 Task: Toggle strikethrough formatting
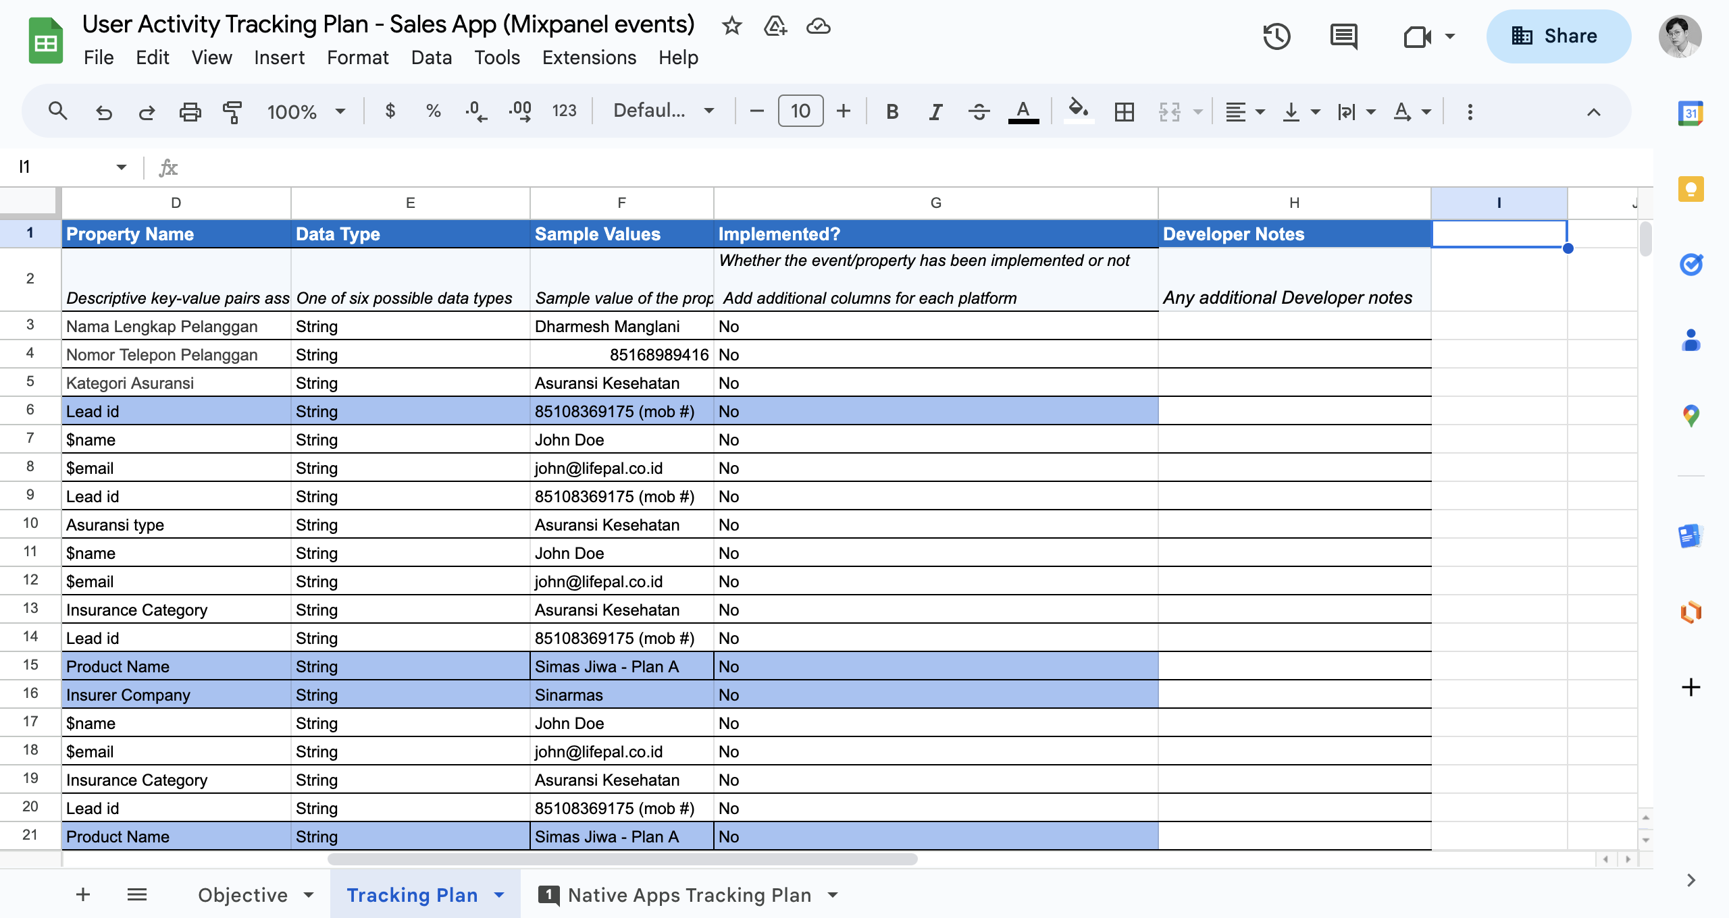979,111
